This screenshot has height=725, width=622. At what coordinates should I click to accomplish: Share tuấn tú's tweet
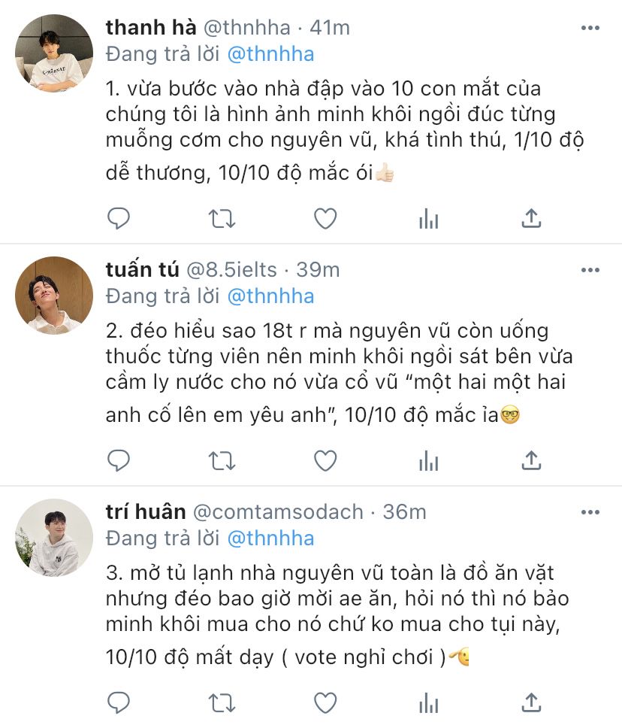(531, 460)
